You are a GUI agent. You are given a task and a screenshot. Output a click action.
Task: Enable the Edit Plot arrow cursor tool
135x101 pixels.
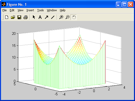34,17
